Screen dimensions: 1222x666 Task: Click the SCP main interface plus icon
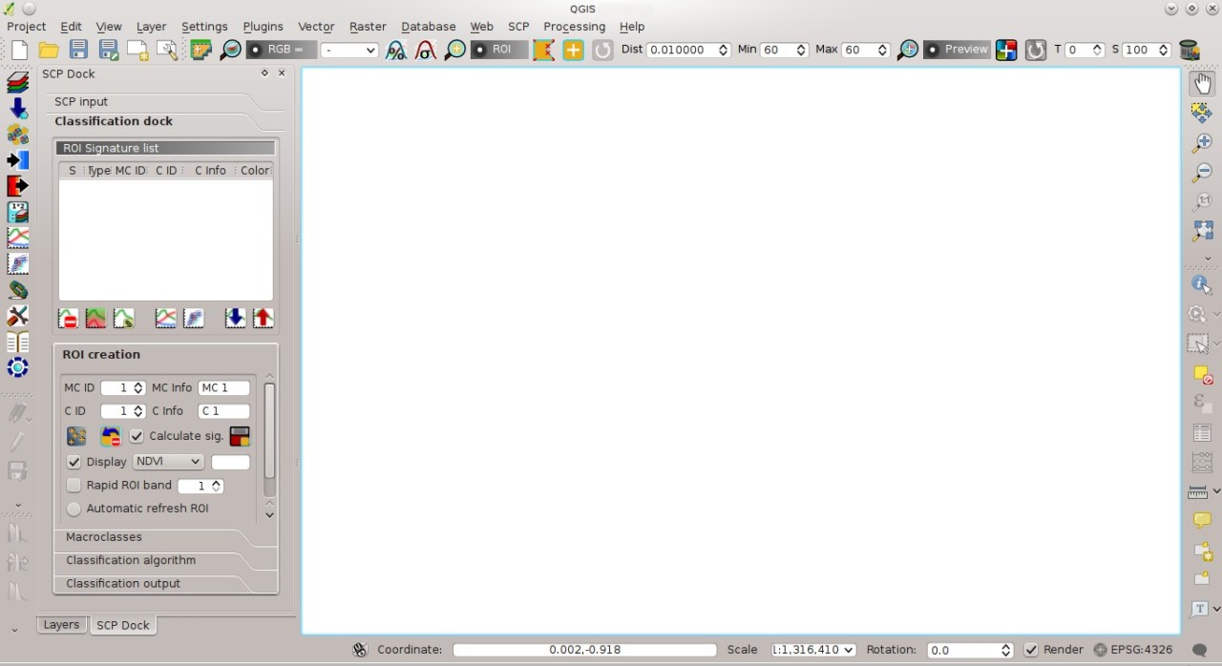coord(200,50)
